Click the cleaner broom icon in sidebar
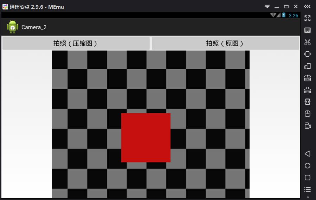Screen dimensions: 316x200 tap(307, 90)
